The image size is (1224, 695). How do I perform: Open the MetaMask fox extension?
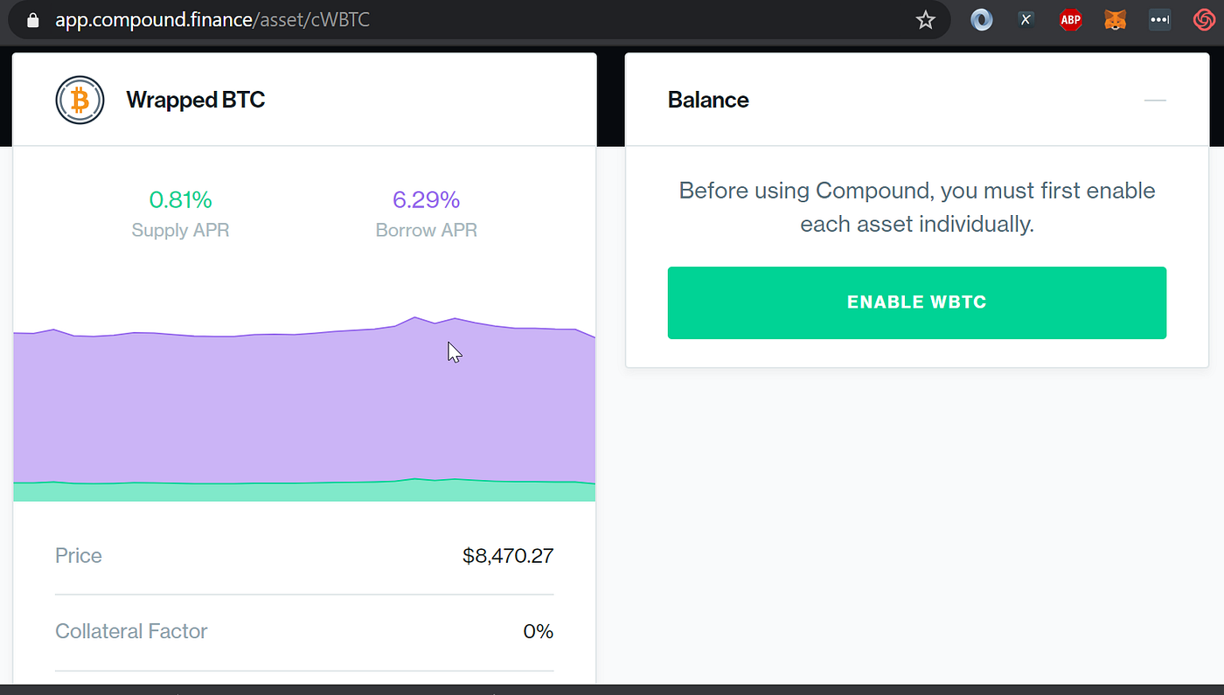(x=1115, y=19)
